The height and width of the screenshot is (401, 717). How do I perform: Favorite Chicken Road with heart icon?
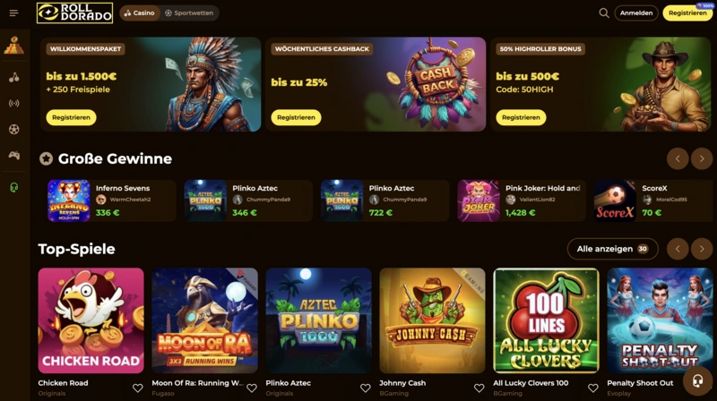point(138,388)
